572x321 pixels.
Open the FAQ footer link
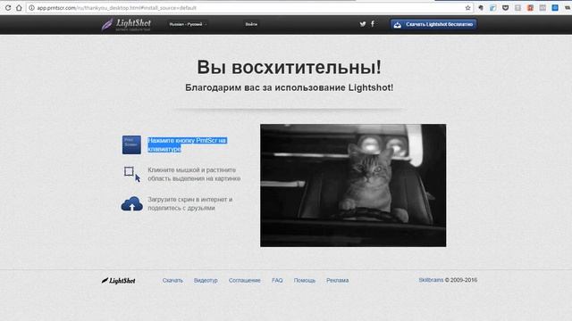(x=277, y=280)
